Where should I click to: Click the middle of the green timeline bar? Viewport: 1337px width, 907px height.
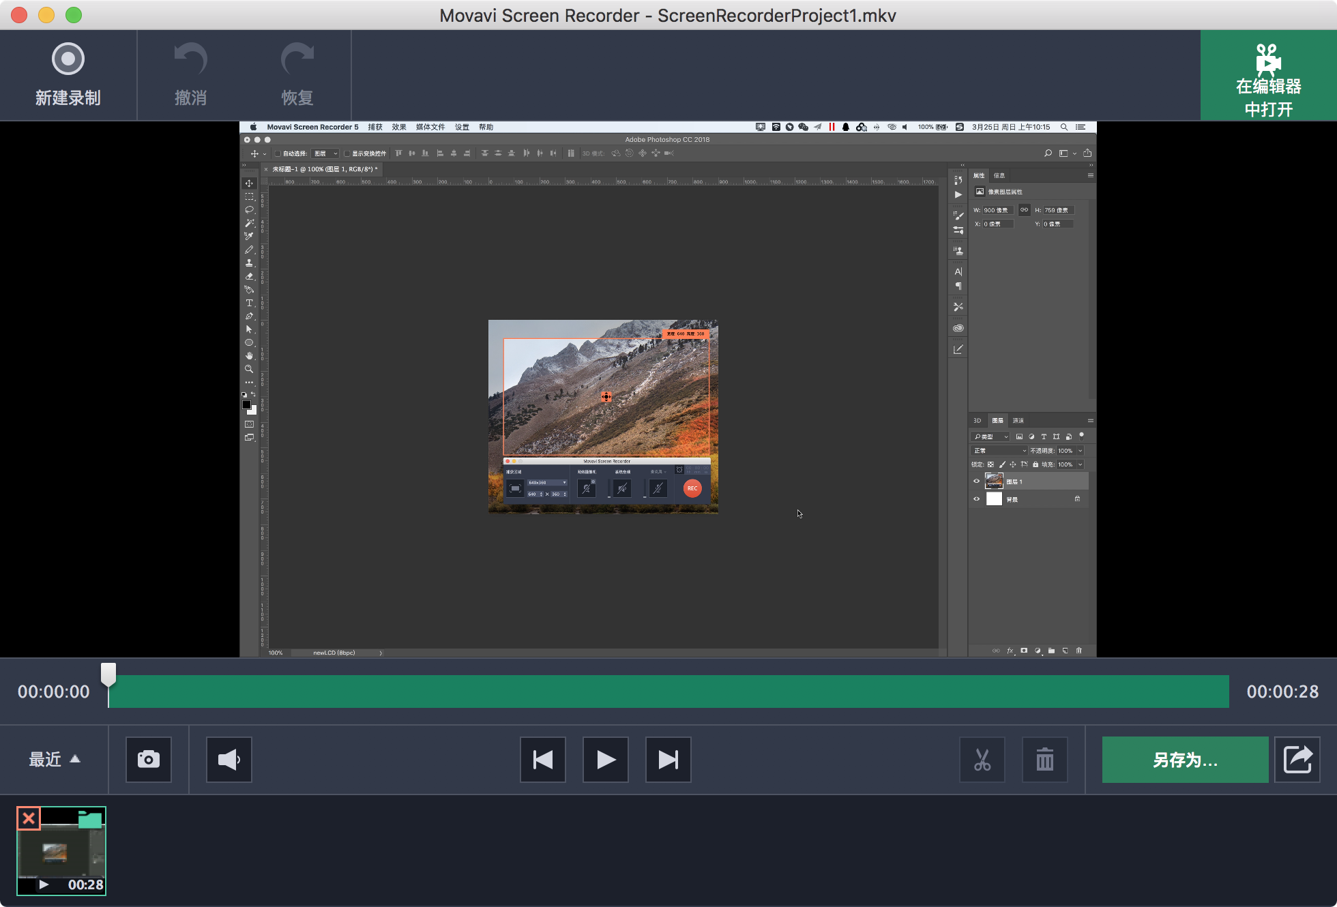tap(668, 692)
